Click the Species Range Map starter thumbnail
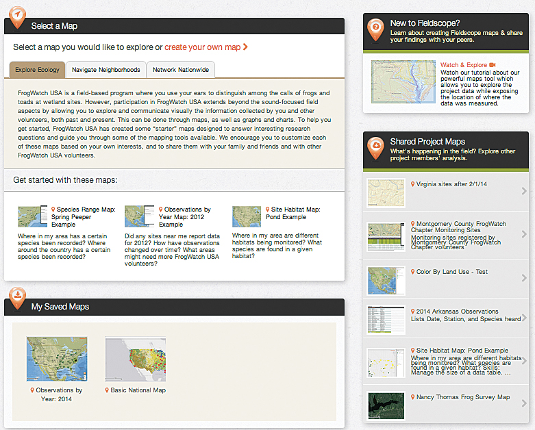Screen dimensions: 535x430 pos(33,216)
